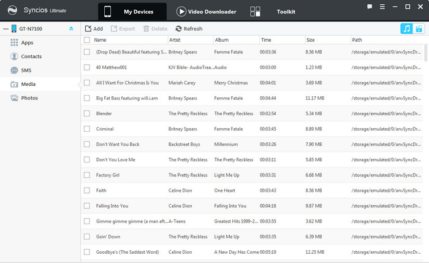
Task: Click the Export button
Action: tap(123, 29)
